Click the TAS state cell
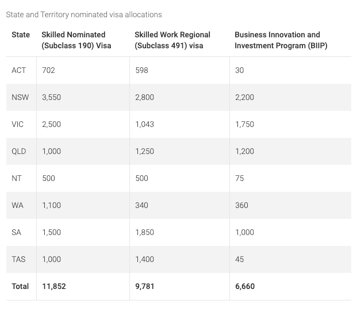 click(x=18, y=259)
